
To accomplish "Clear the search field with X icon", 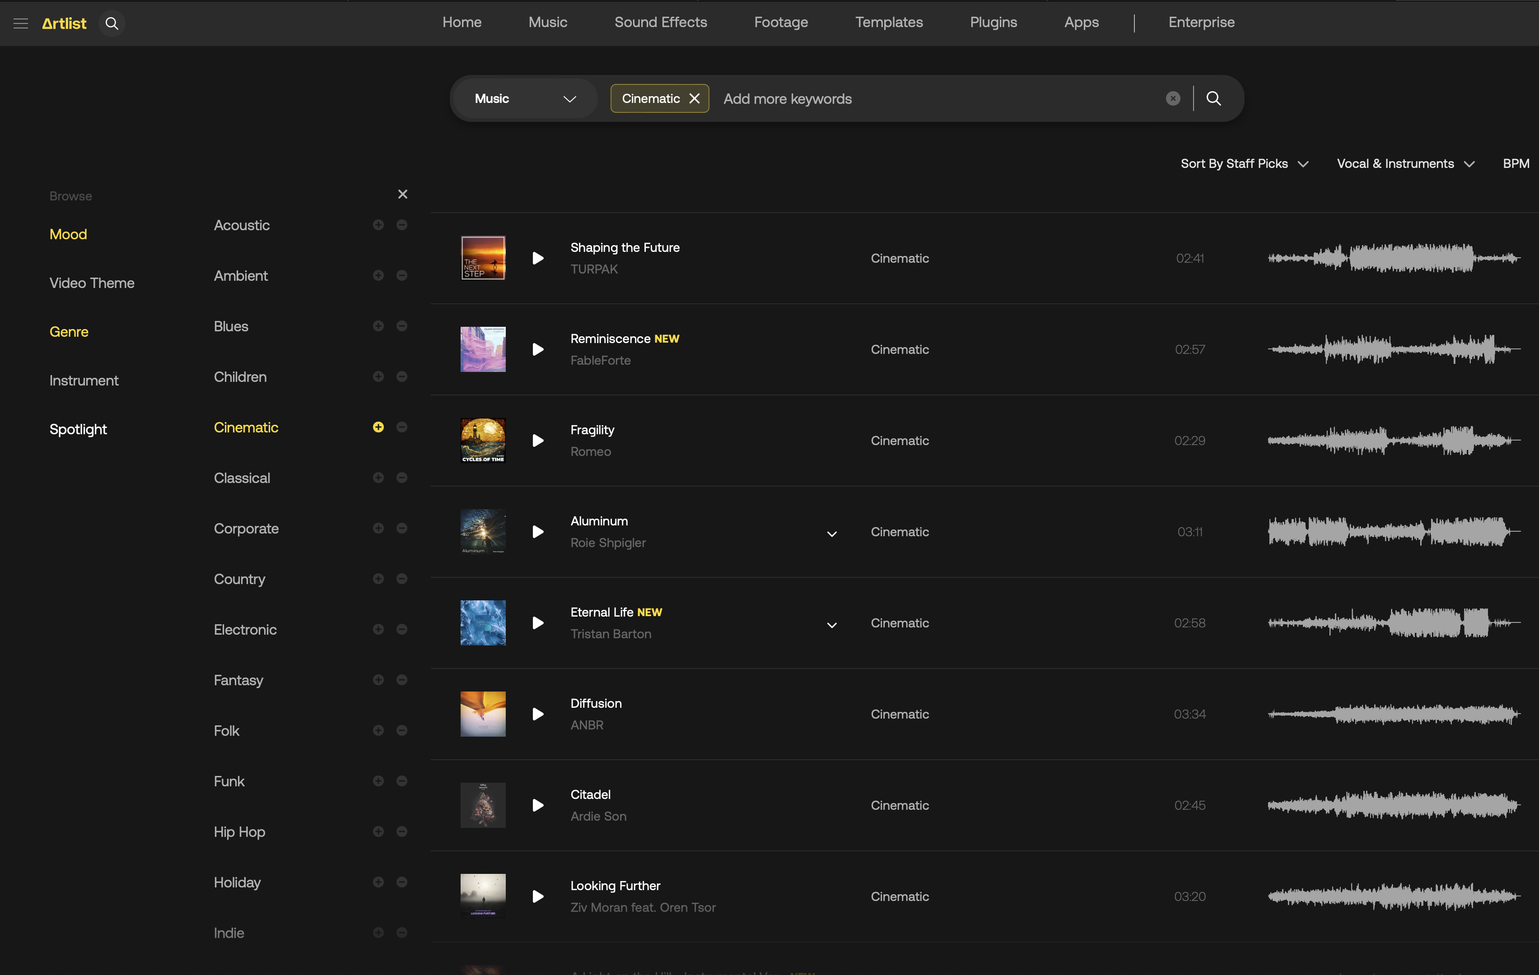I will (x=1173, y=98).
